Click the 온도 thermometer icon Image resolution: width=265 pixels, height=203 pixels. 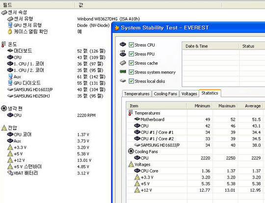coord(3,44)
